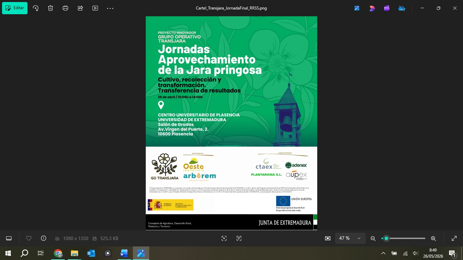The image size is (463, 260).
Task: Open network settings tray icon
Action: (x=405, y=253)
